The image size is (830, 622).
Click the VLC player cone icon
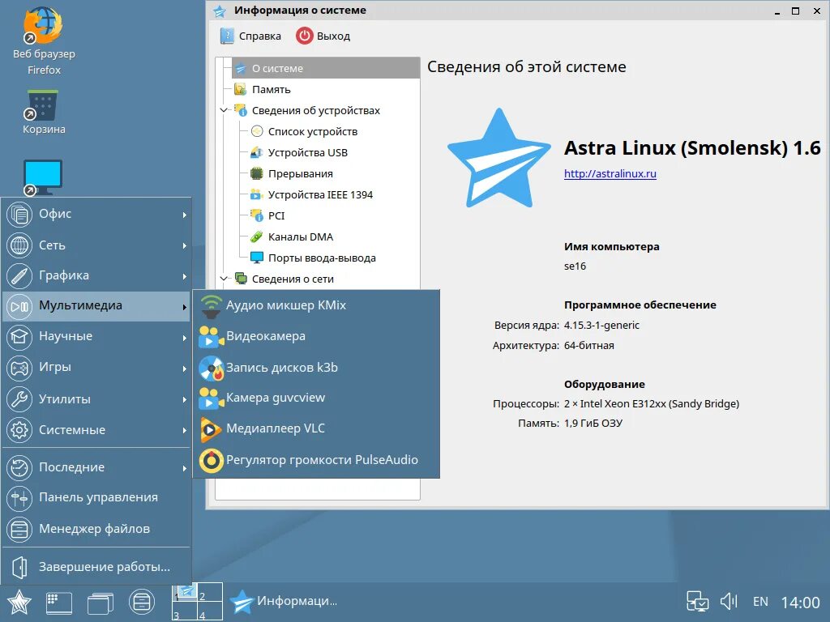(211, 429)
